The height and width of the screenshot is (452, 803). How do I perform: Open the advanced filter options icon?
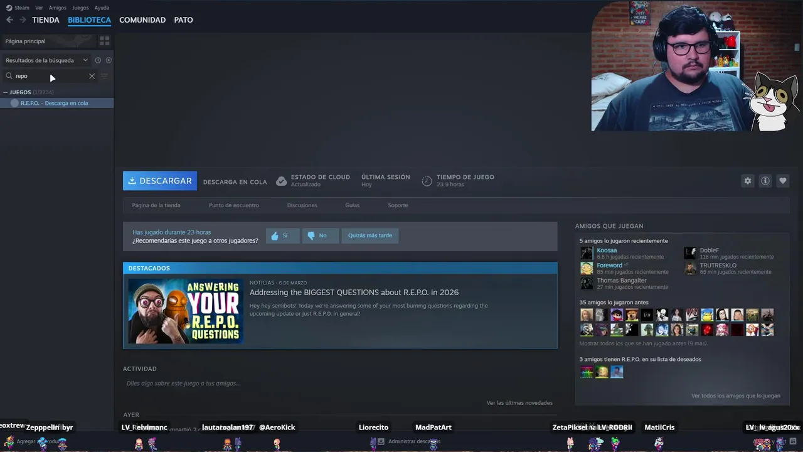(105, 76)
